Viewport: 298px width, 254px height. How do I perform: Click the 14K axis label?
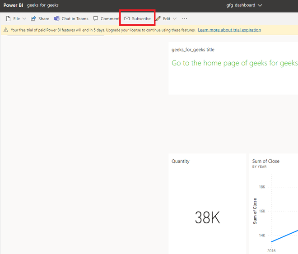[x=262, y=235]
